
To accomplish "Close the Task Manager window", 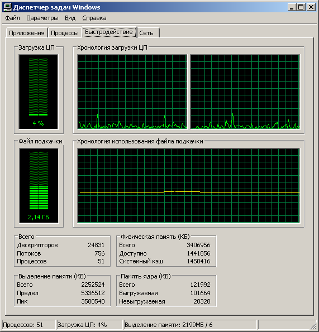I will coord(311,7).
